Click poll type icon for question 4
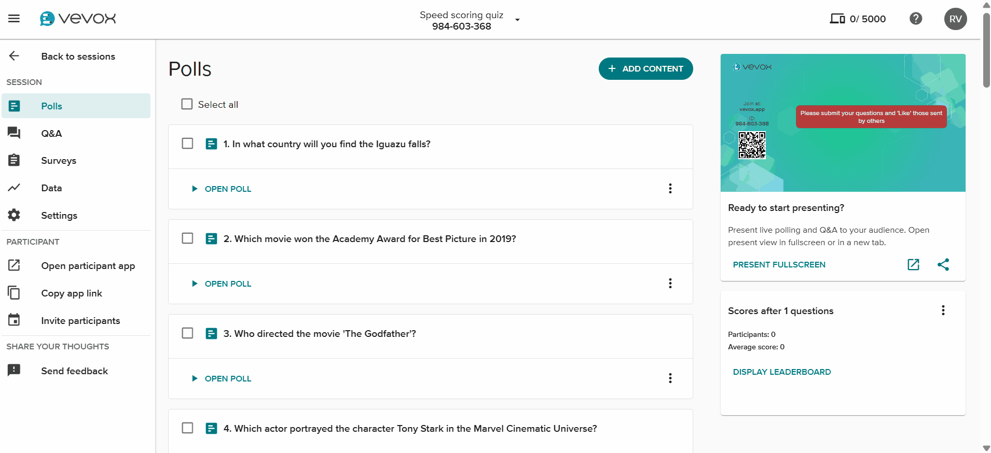 [x=211, y=429]
